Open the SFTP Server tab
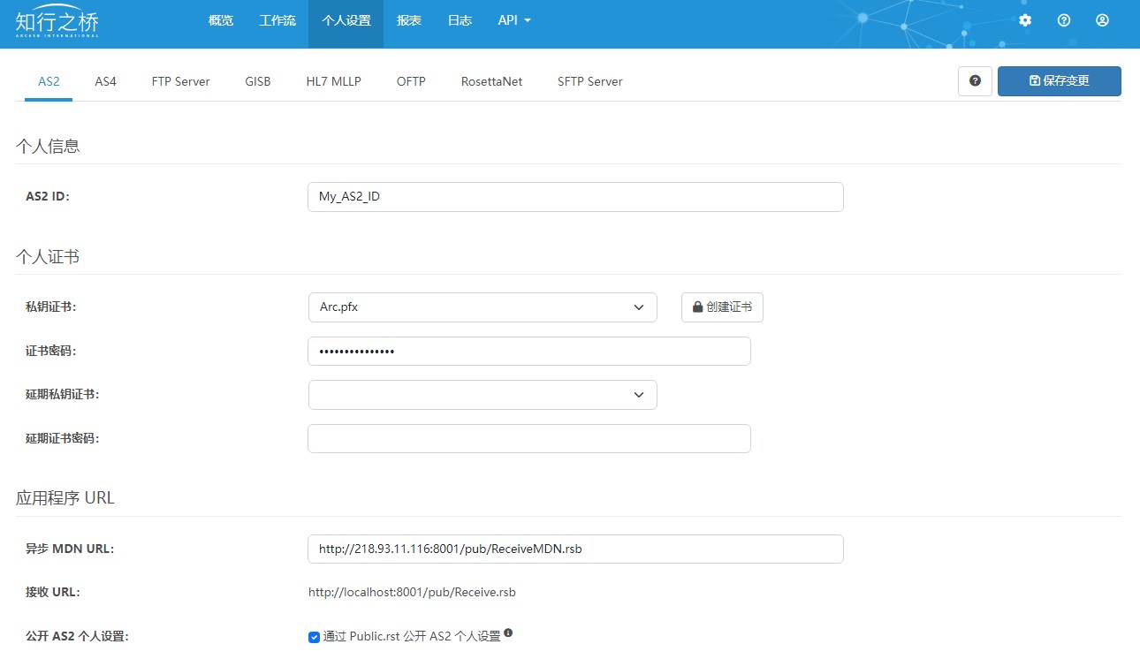 pos(589,81)
